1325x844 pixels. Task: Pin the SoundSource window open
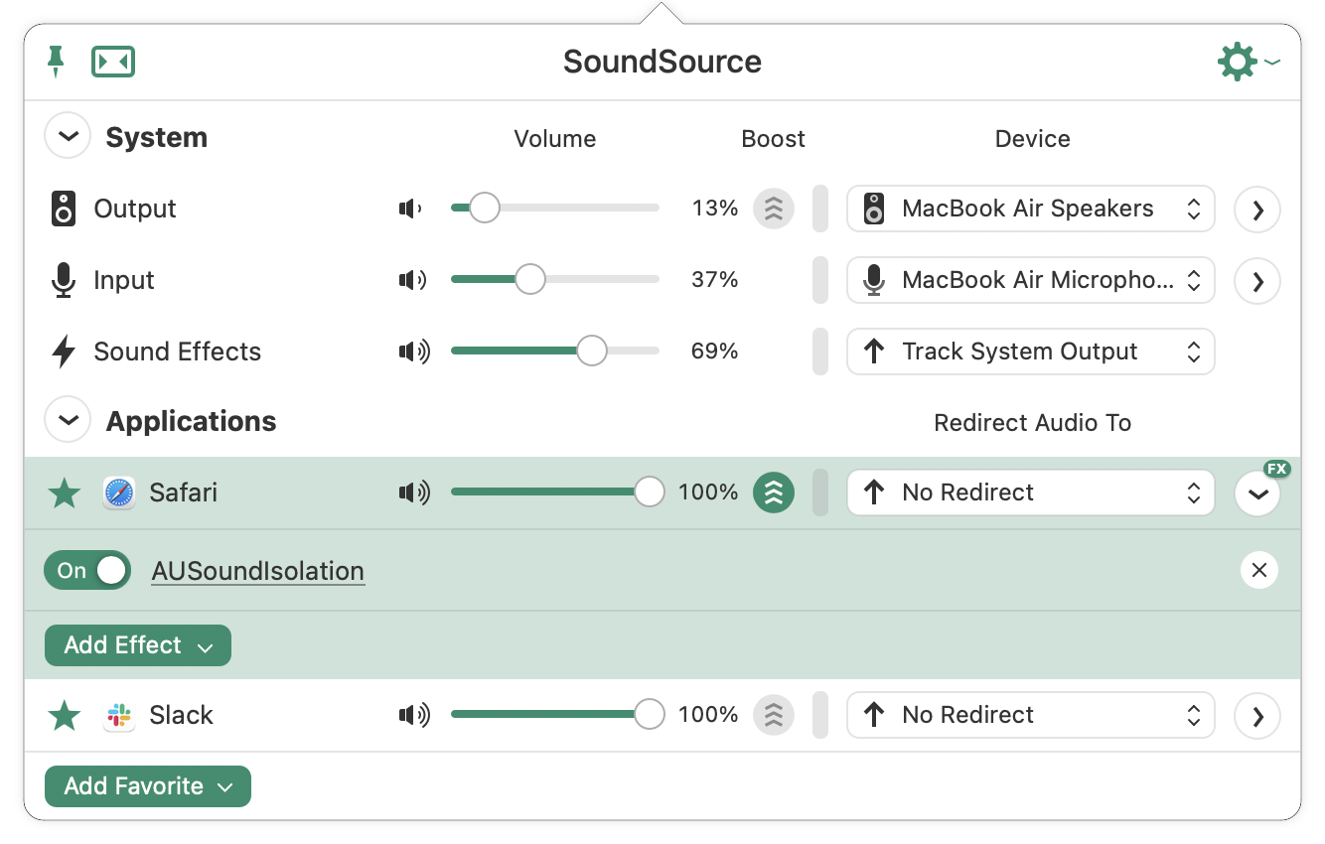click(x=57, y=62)
